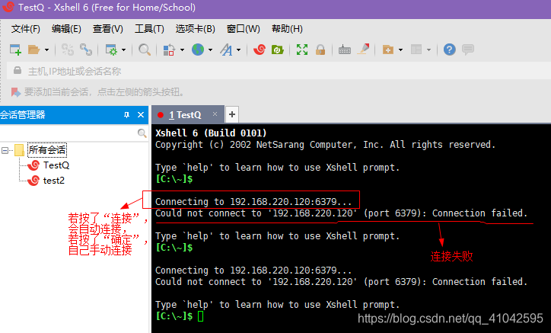Click the new folder plus icon
The width and height of the screenshot is (551, 333).
pos(388,50)
